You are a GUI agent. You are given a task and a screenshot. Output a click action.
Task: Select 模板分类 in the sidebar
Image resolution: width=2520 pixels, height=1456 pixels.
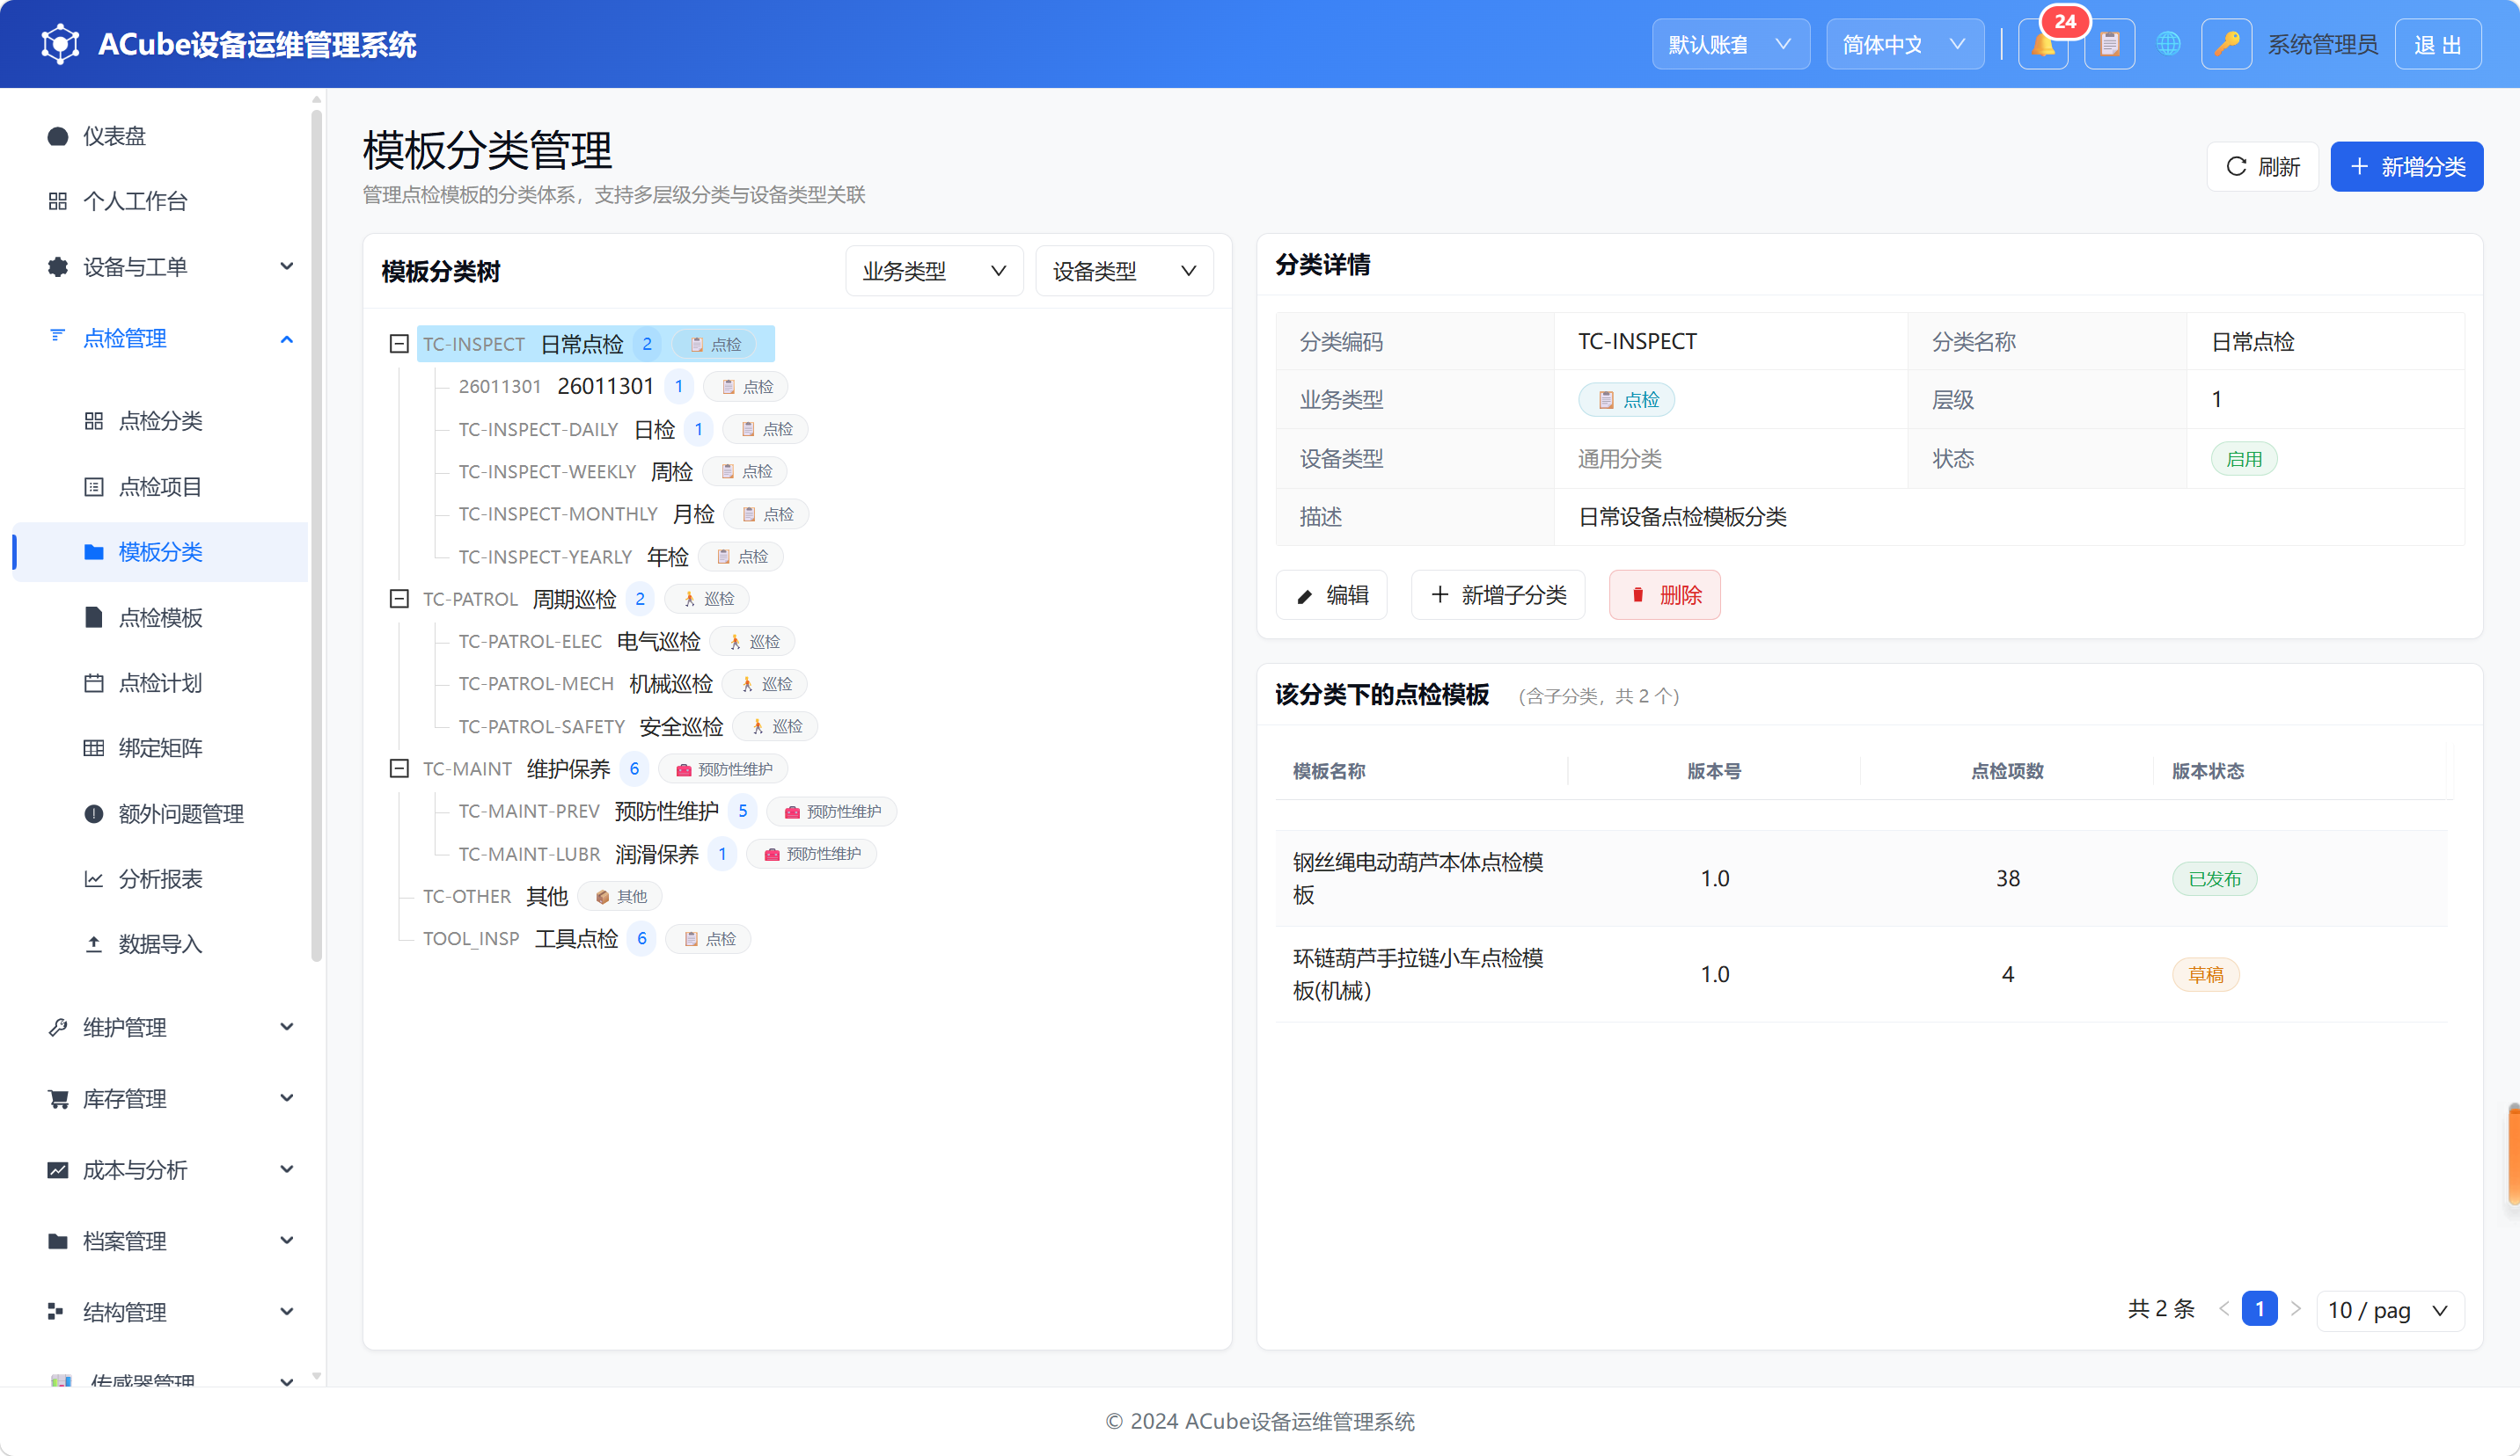coord(160,553)
